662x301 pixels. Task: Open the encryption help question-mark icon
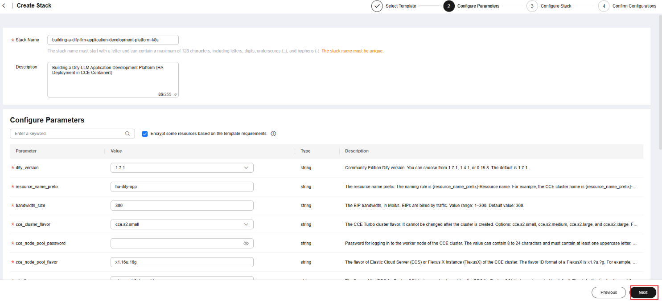tap(273, 134)
